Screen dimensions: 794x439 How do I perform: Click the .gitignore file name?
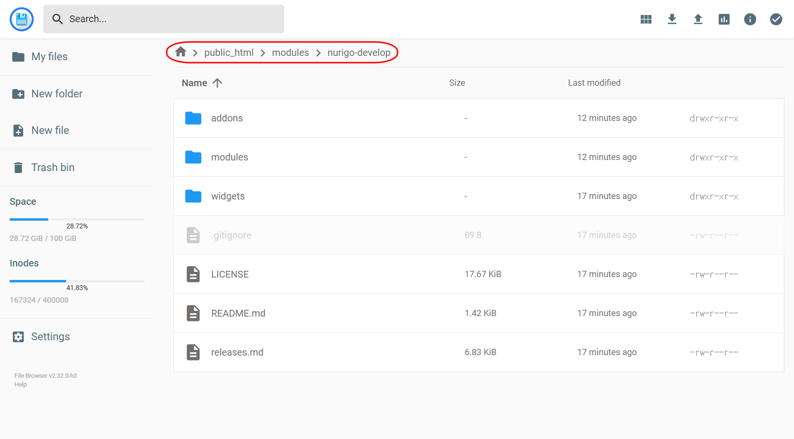click(231, 235)
